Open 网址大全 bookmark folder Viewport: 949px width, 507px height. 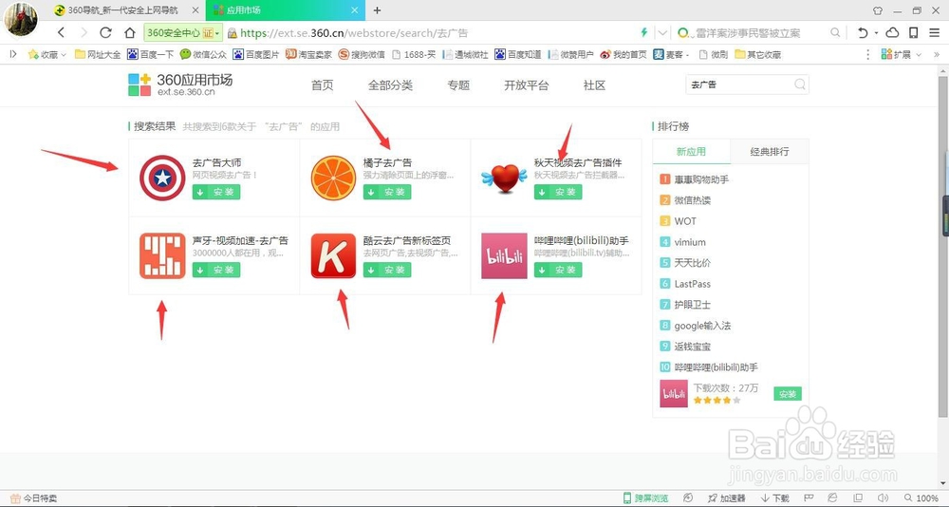98,54
